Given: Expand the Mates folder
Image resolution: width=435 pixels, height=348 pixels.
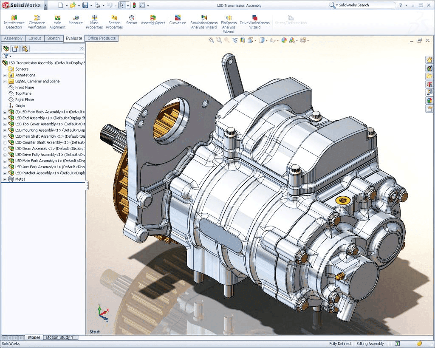Looking at the screenshot, I should pyautogui.click(x=5, y=180).
